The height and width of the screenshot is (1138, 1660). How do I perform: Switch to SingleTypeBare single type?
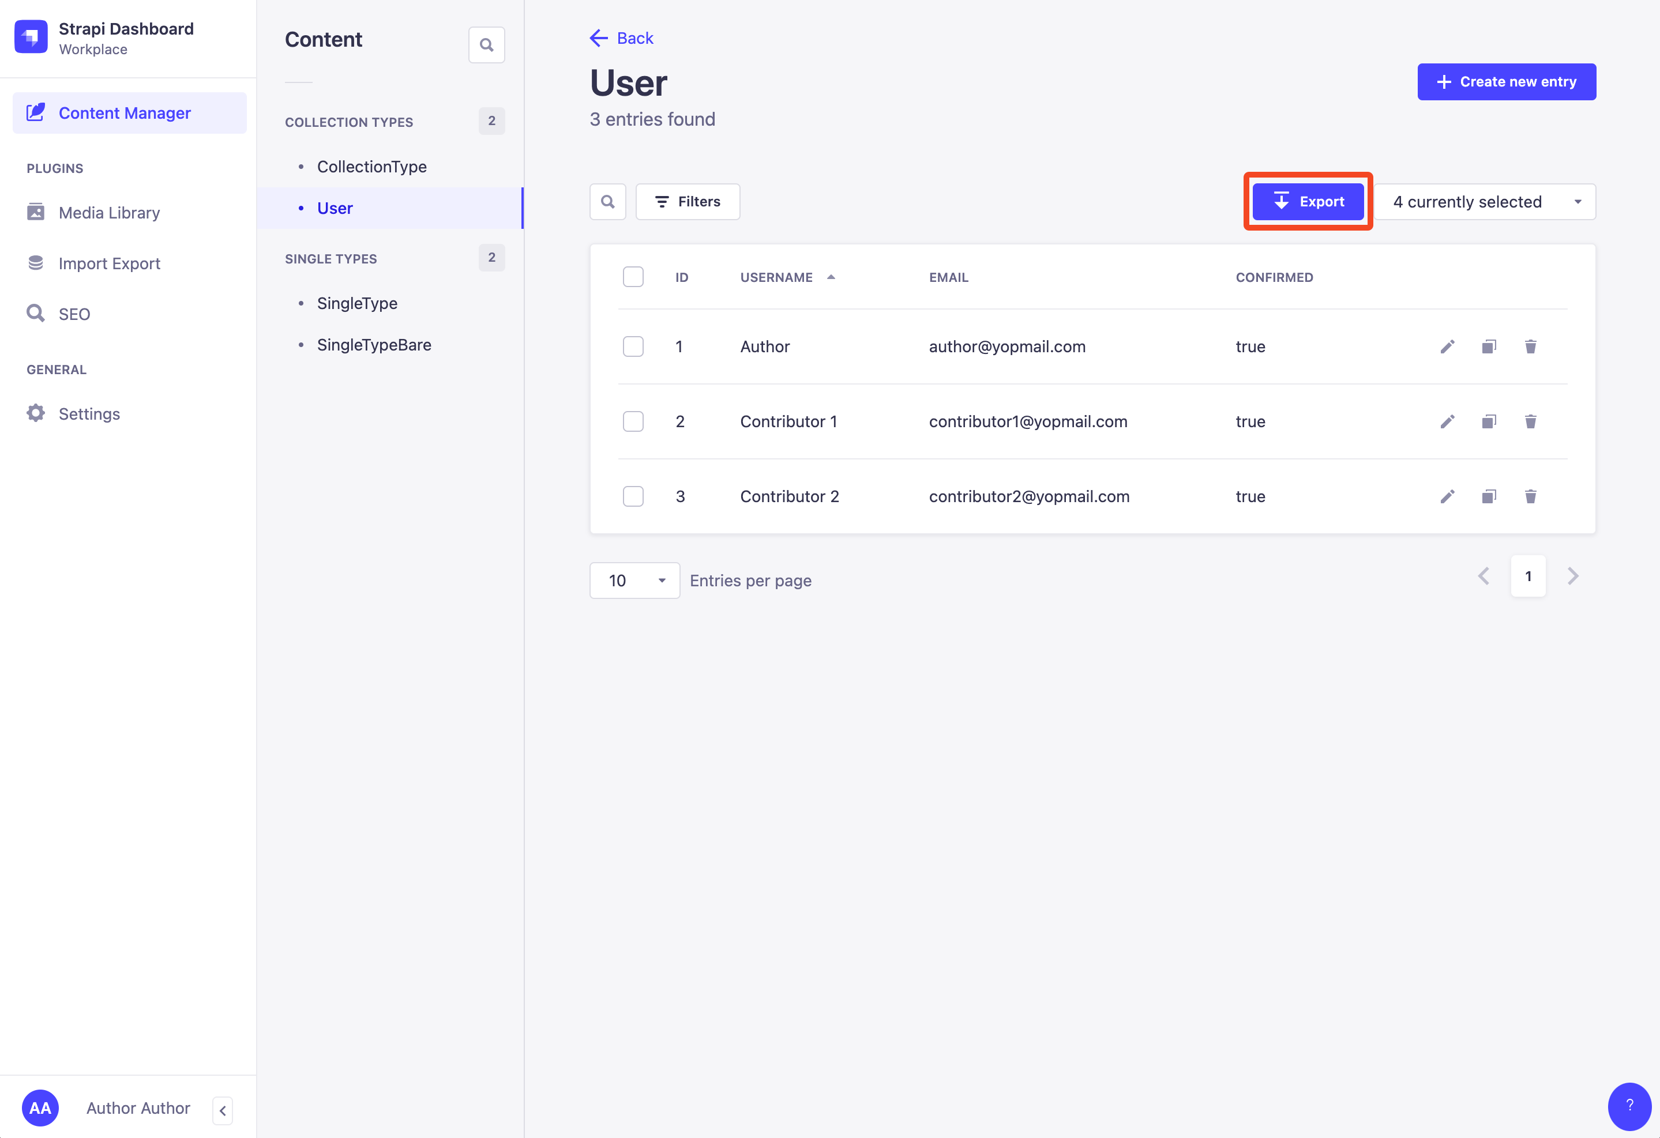coord(374,344)
